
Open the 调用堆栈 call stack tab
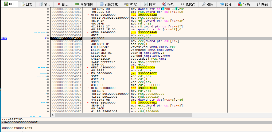pyautogui.click(x=108, y=4)
